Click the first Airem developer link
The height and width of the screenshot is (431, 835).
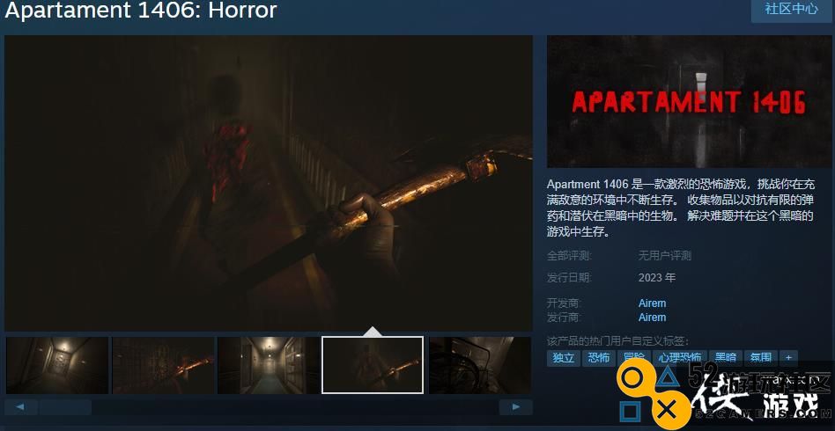pos(653,303)
